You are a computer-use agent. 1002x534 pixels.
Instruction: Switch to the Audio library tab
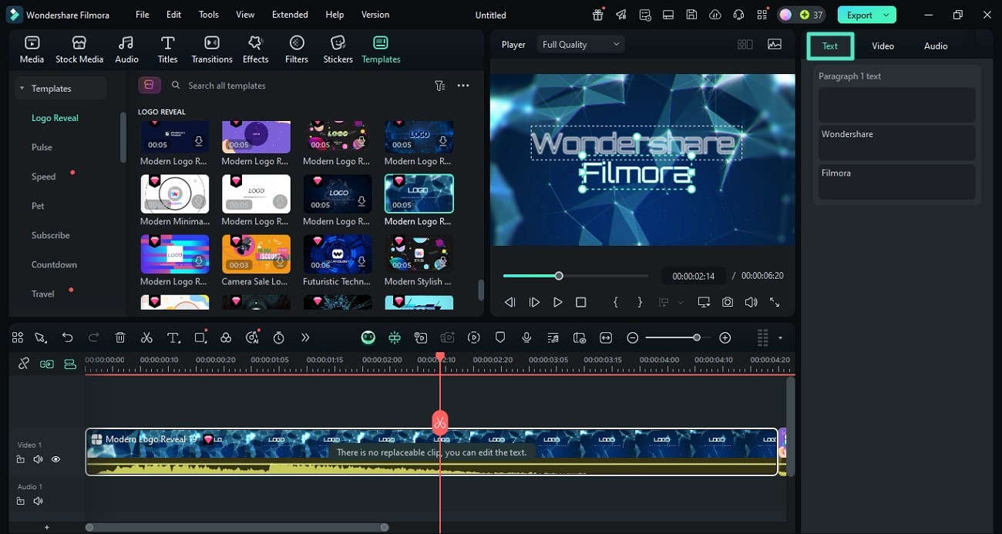(x=126, y=50)
